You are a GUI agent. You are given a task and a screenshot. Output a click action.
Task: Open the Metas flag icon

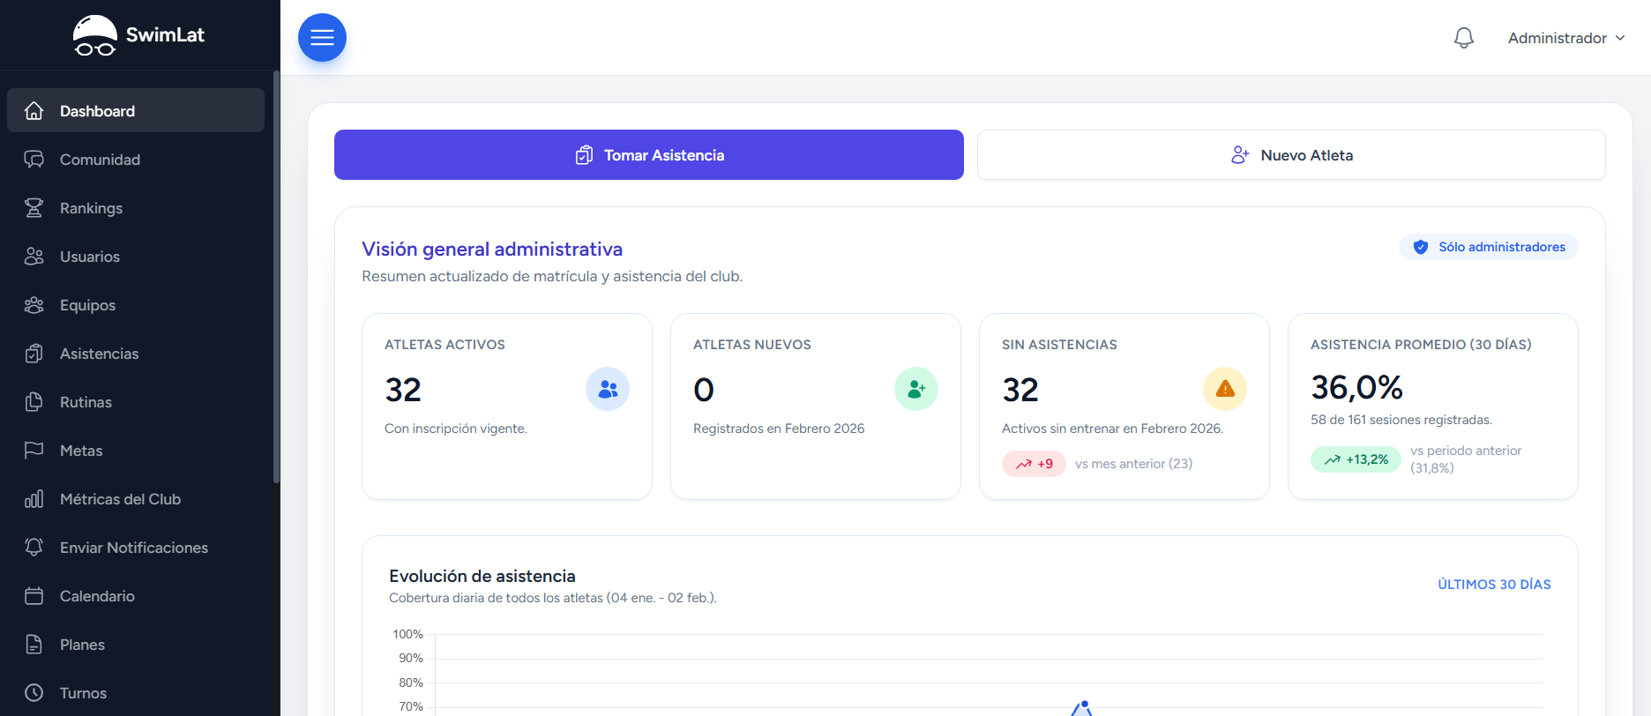[34, 451]
